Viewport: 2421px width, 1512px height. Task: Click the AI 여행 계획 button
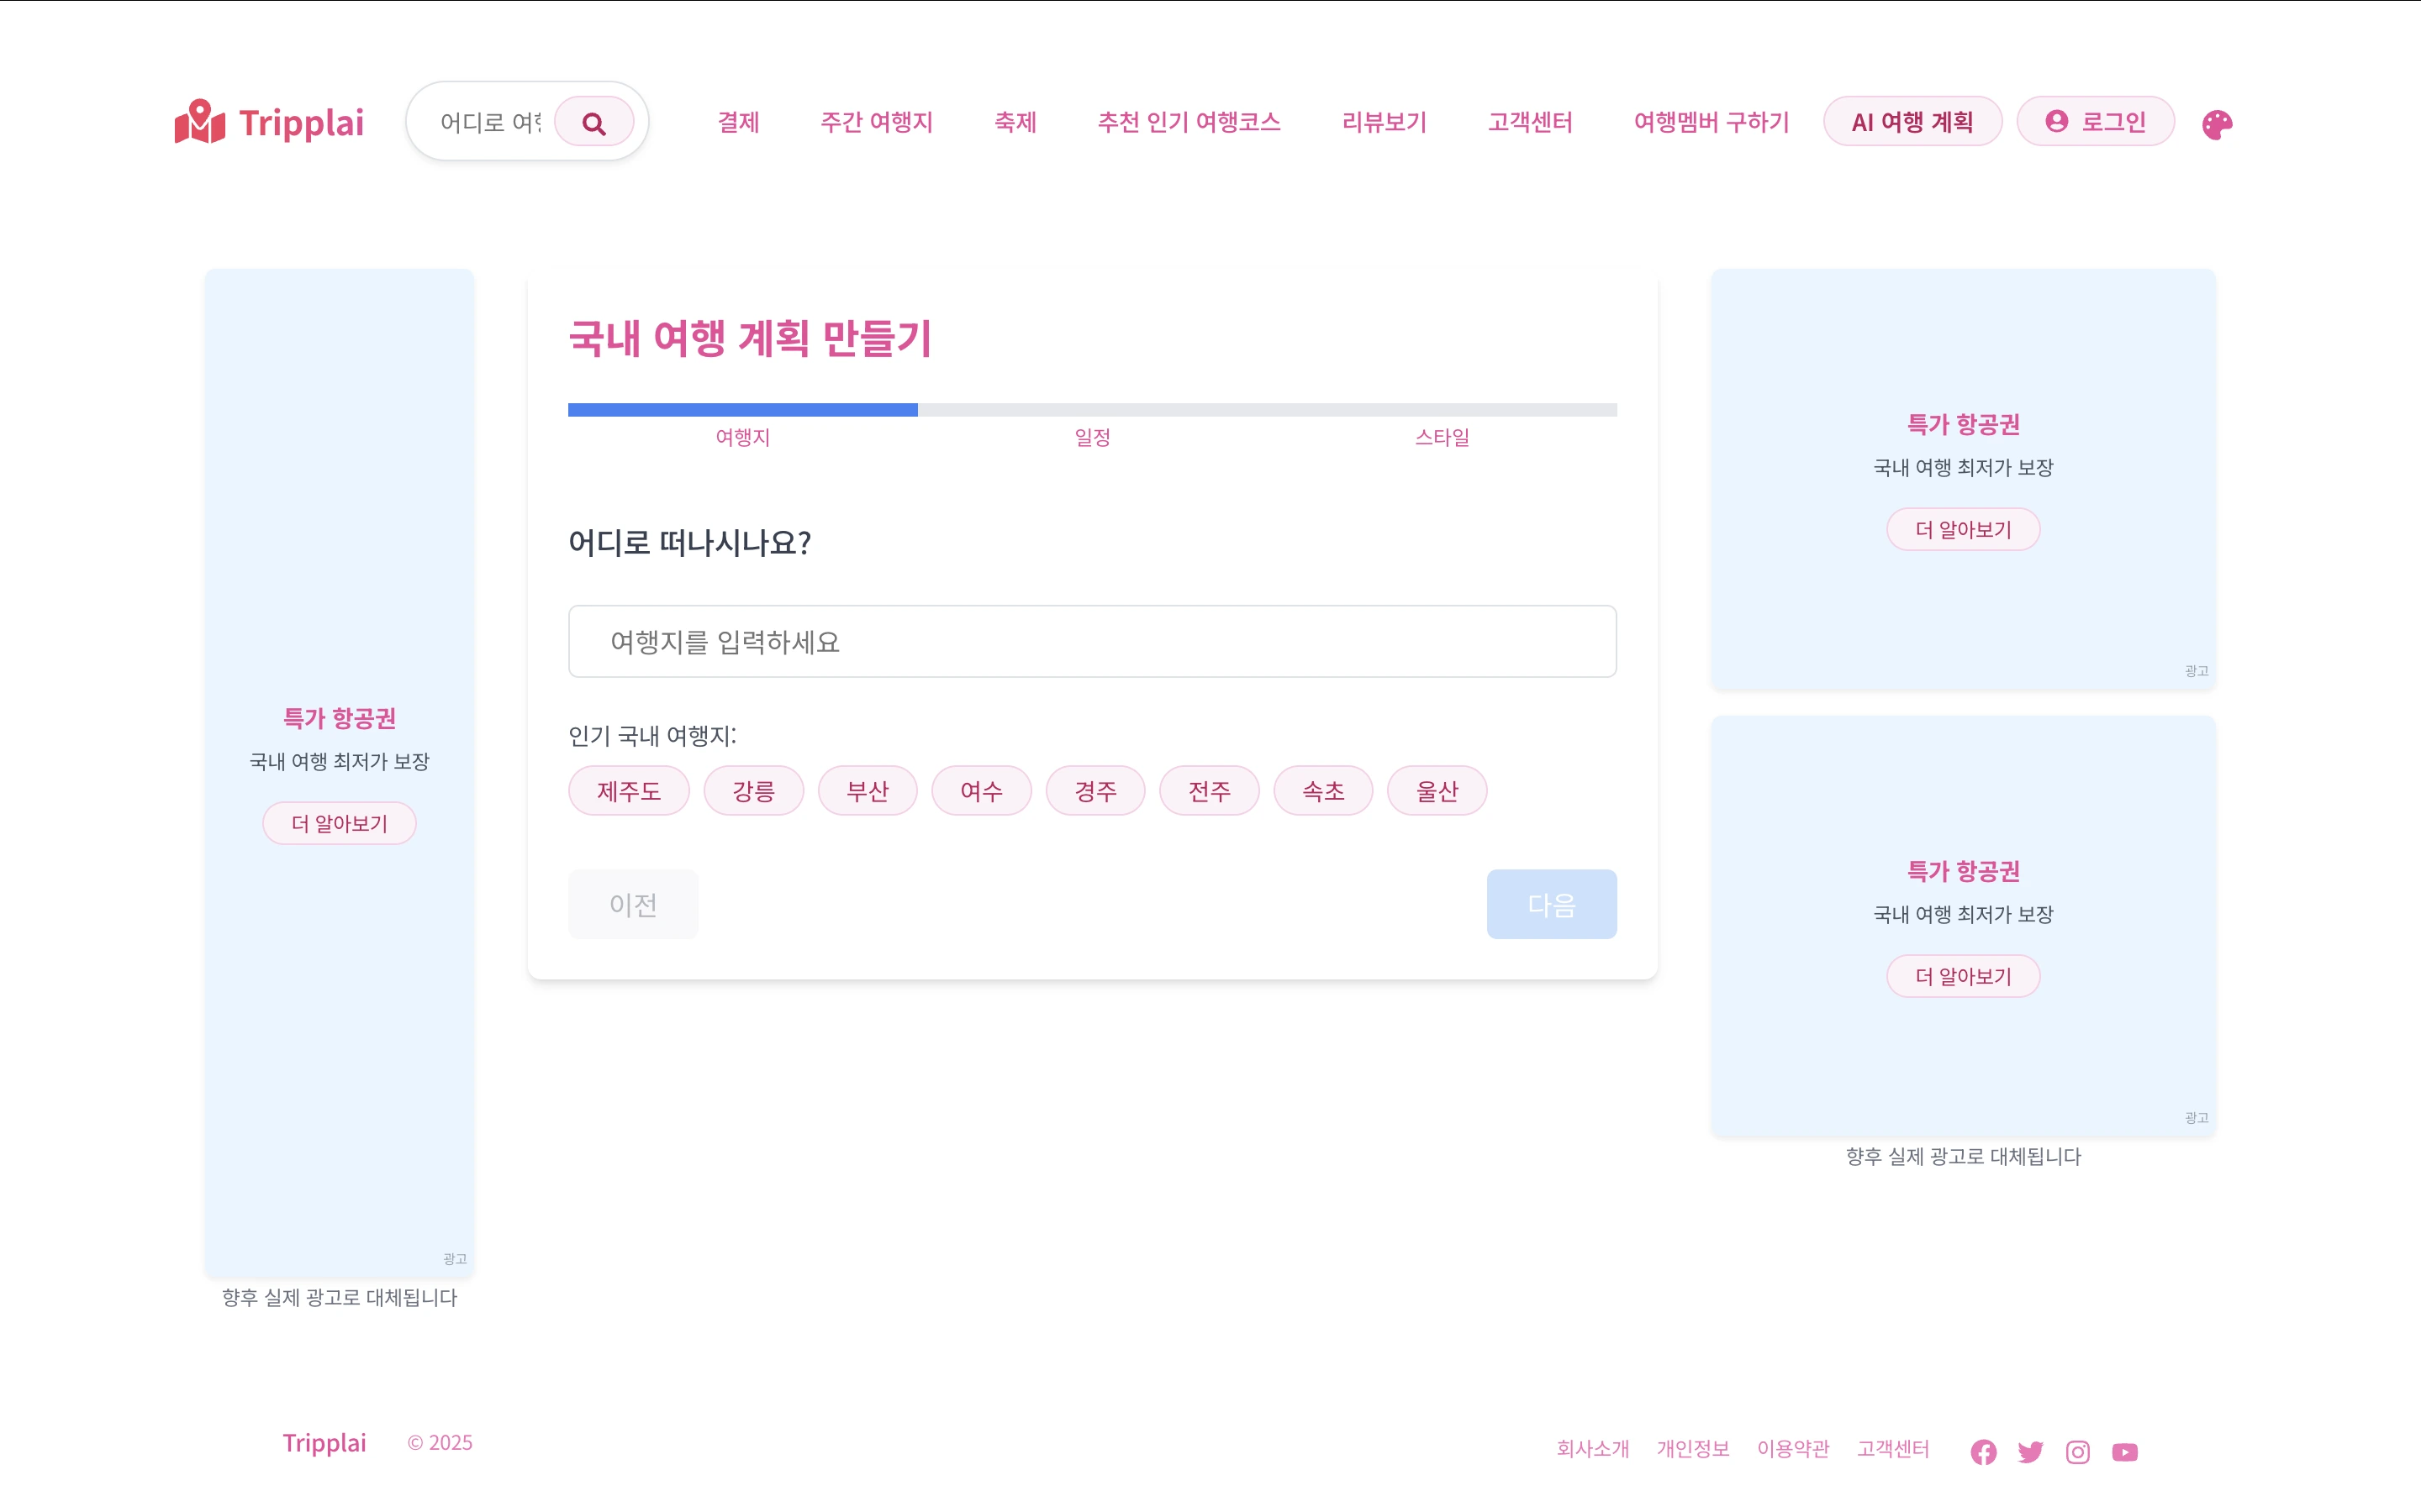[x=1912, y=122]
